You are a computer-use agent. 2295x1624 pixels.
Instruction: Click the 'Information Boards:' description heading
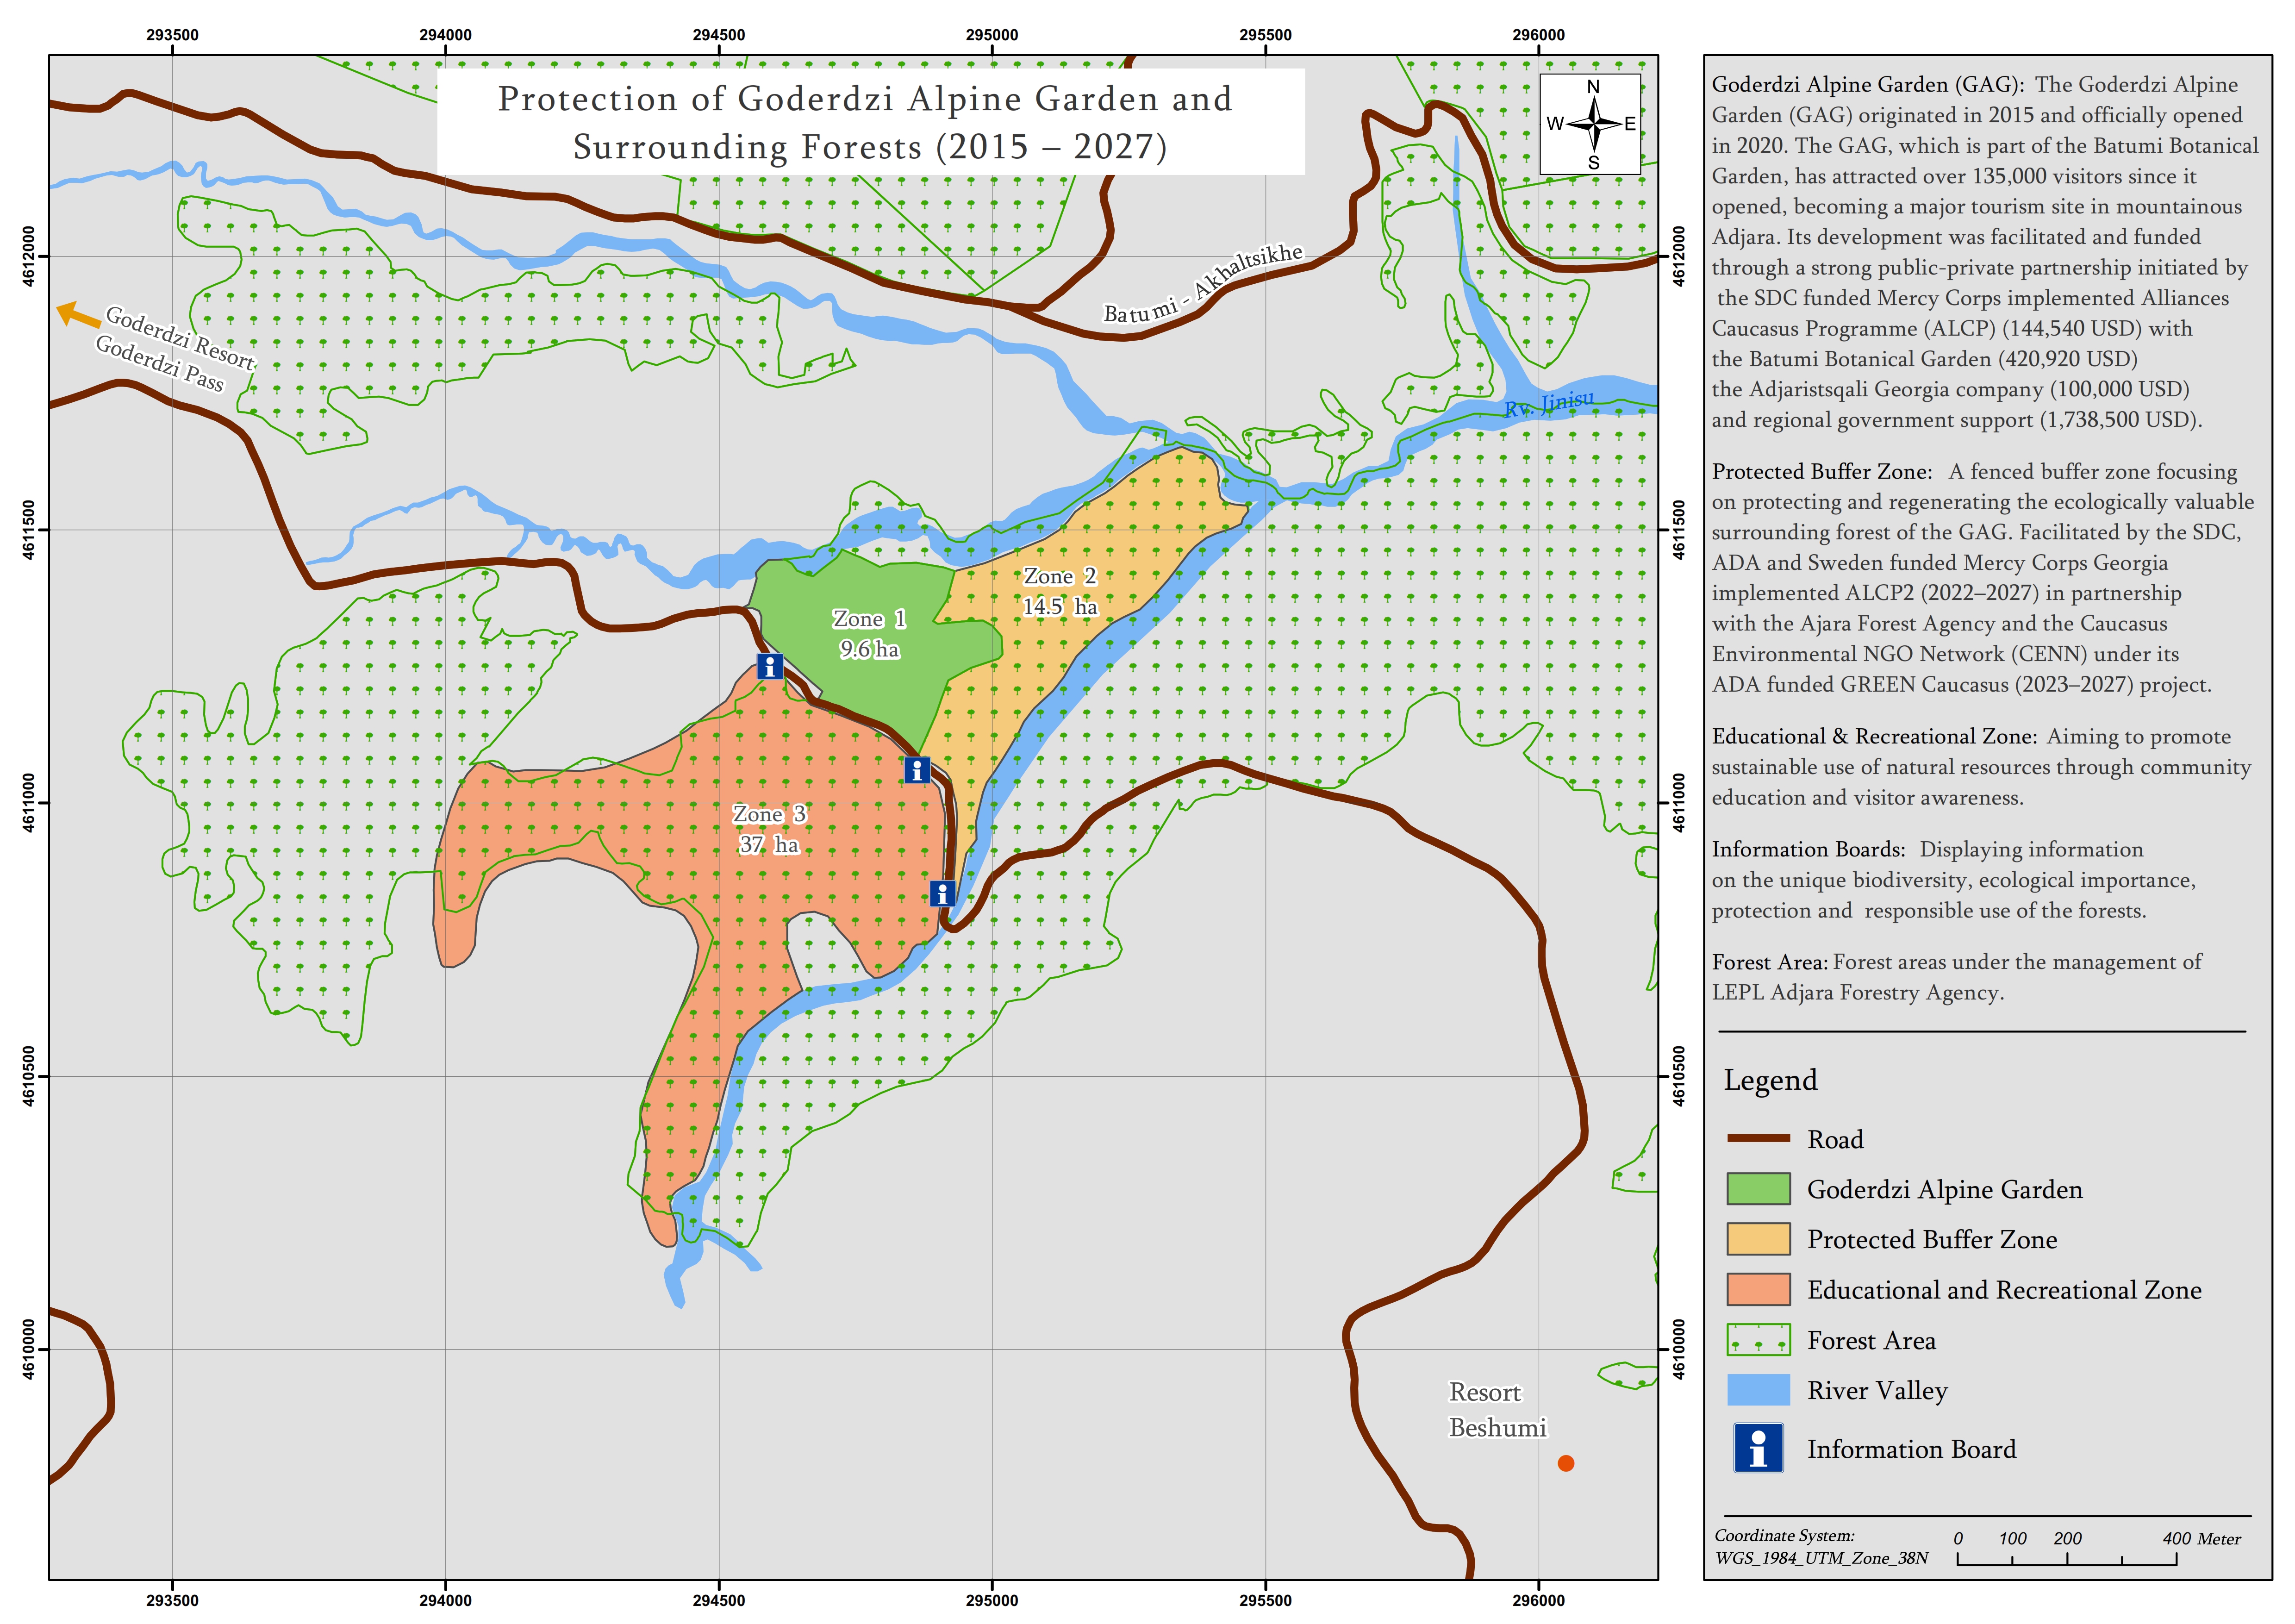(x=1809, y=849)
